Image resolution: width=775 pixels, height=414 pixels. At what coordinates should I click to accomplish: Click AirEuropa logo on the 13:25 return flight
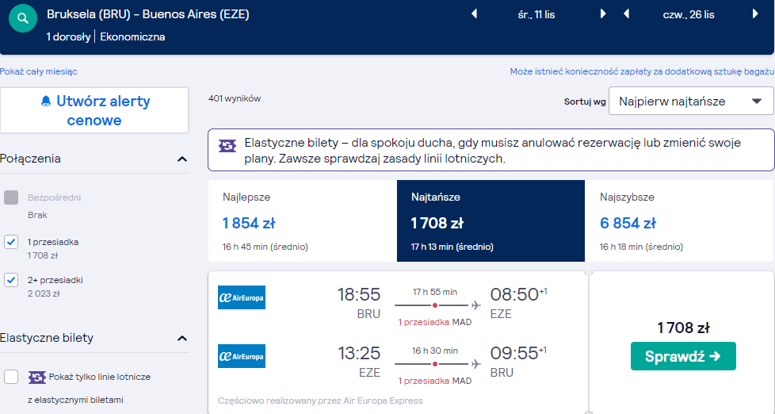click(242, 356)
